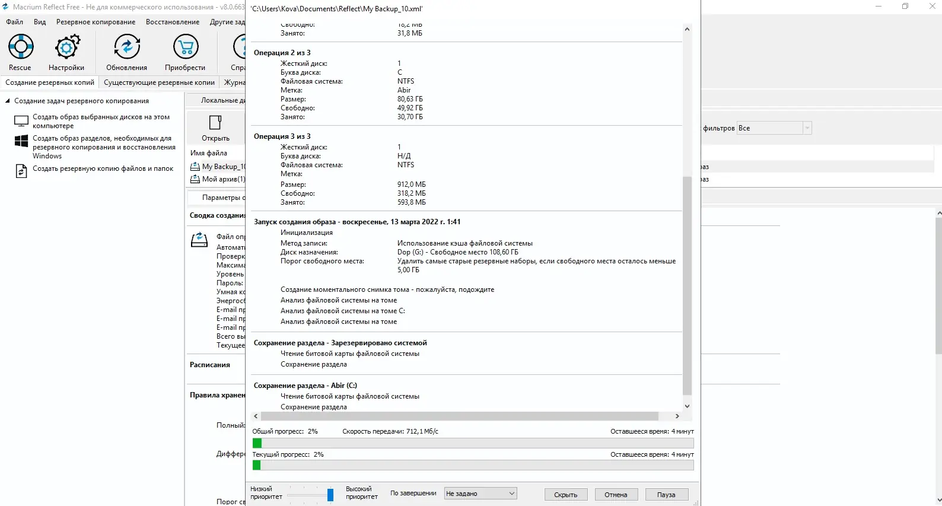Viewport: 942px width, 506px height.
Task: Click 'Анализ файловой системы на томе C:' line
Action: [x=343, y=311]
